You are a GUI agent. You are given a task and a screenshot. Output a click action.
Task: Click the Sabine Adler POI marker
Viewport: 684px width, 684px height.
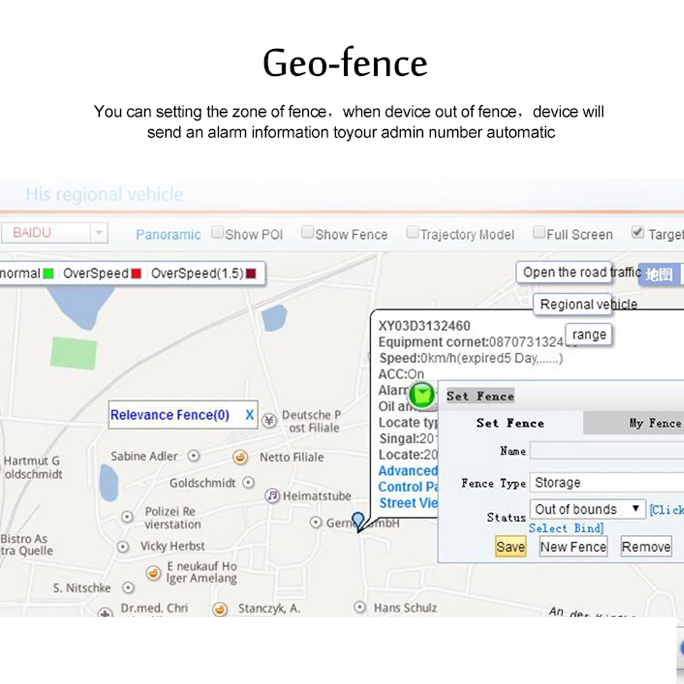click(x=193, y=456)
